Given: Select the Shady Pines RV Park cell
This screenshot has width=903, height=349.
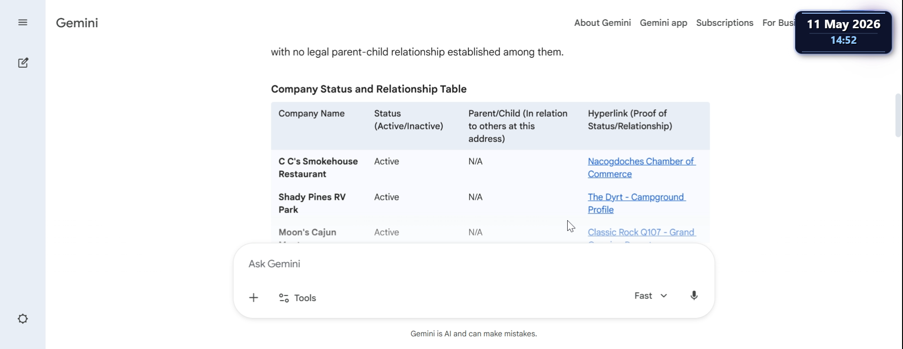Looking at the screenshot, I should (x=312, y=203).
